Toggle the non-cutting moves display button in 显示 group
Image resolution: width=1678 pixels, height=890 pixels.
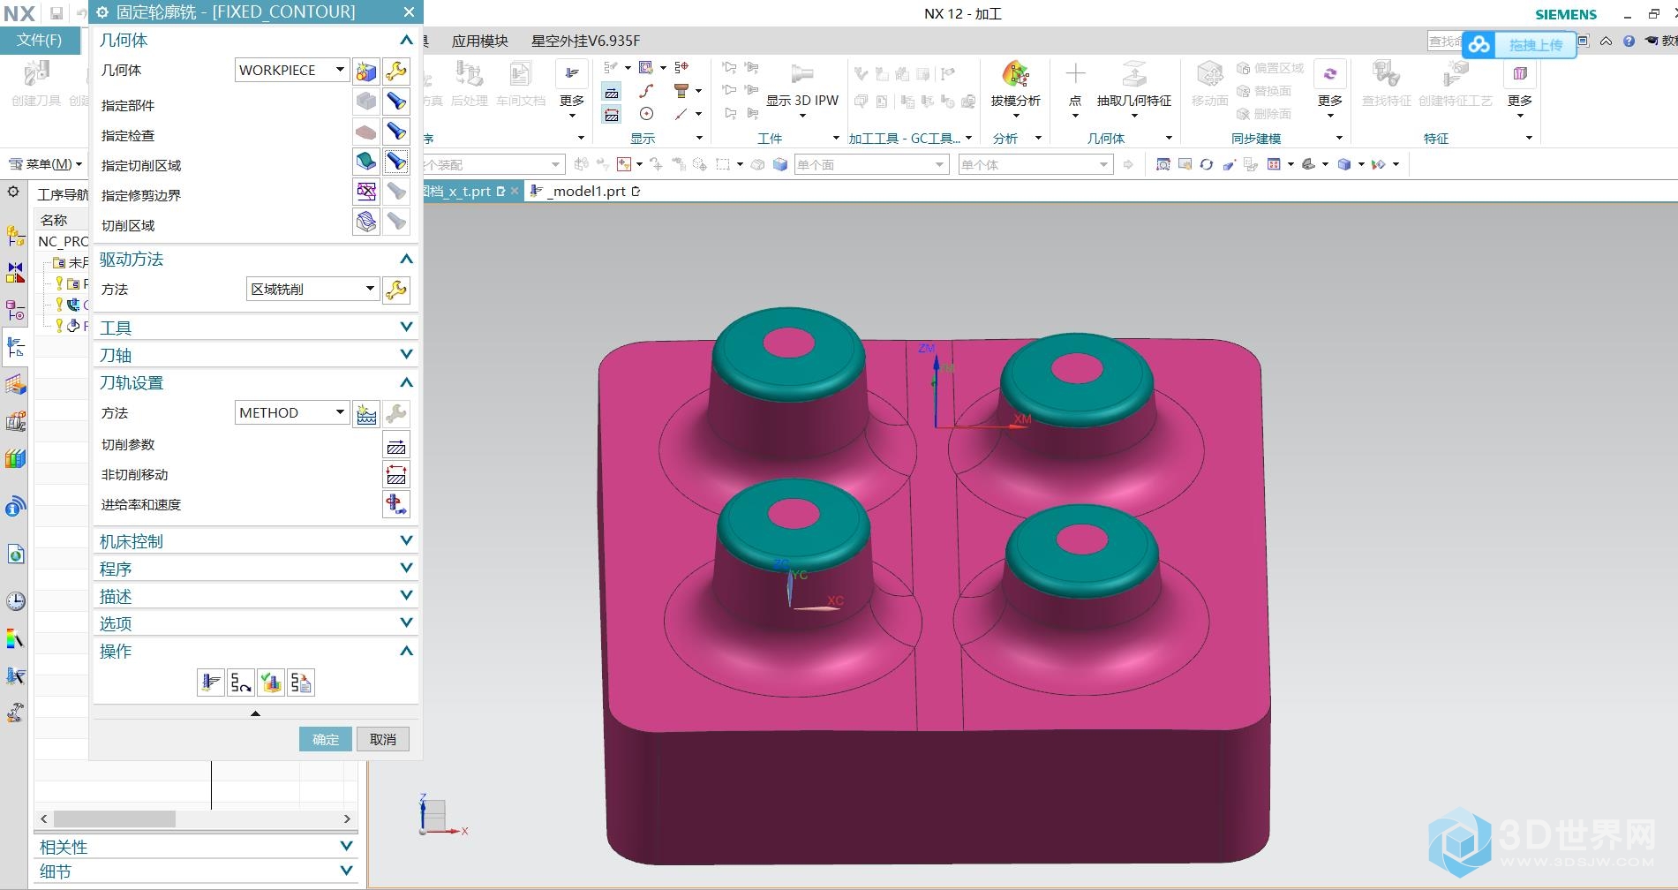pos(611,114)
